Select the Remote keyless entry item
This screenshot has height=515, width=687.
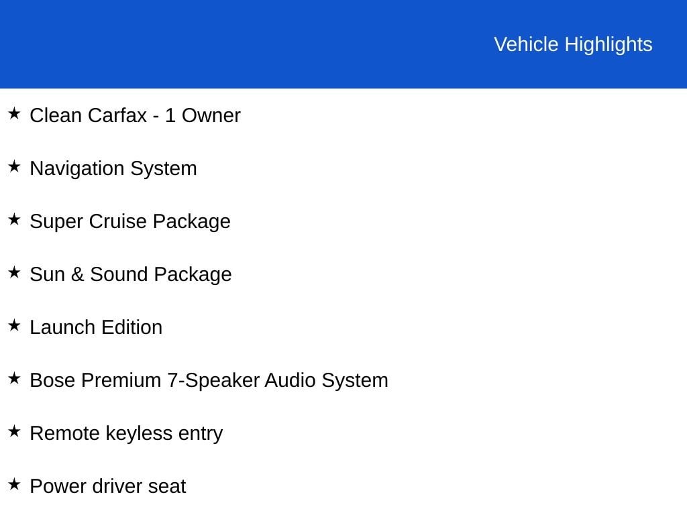point(126,434)
